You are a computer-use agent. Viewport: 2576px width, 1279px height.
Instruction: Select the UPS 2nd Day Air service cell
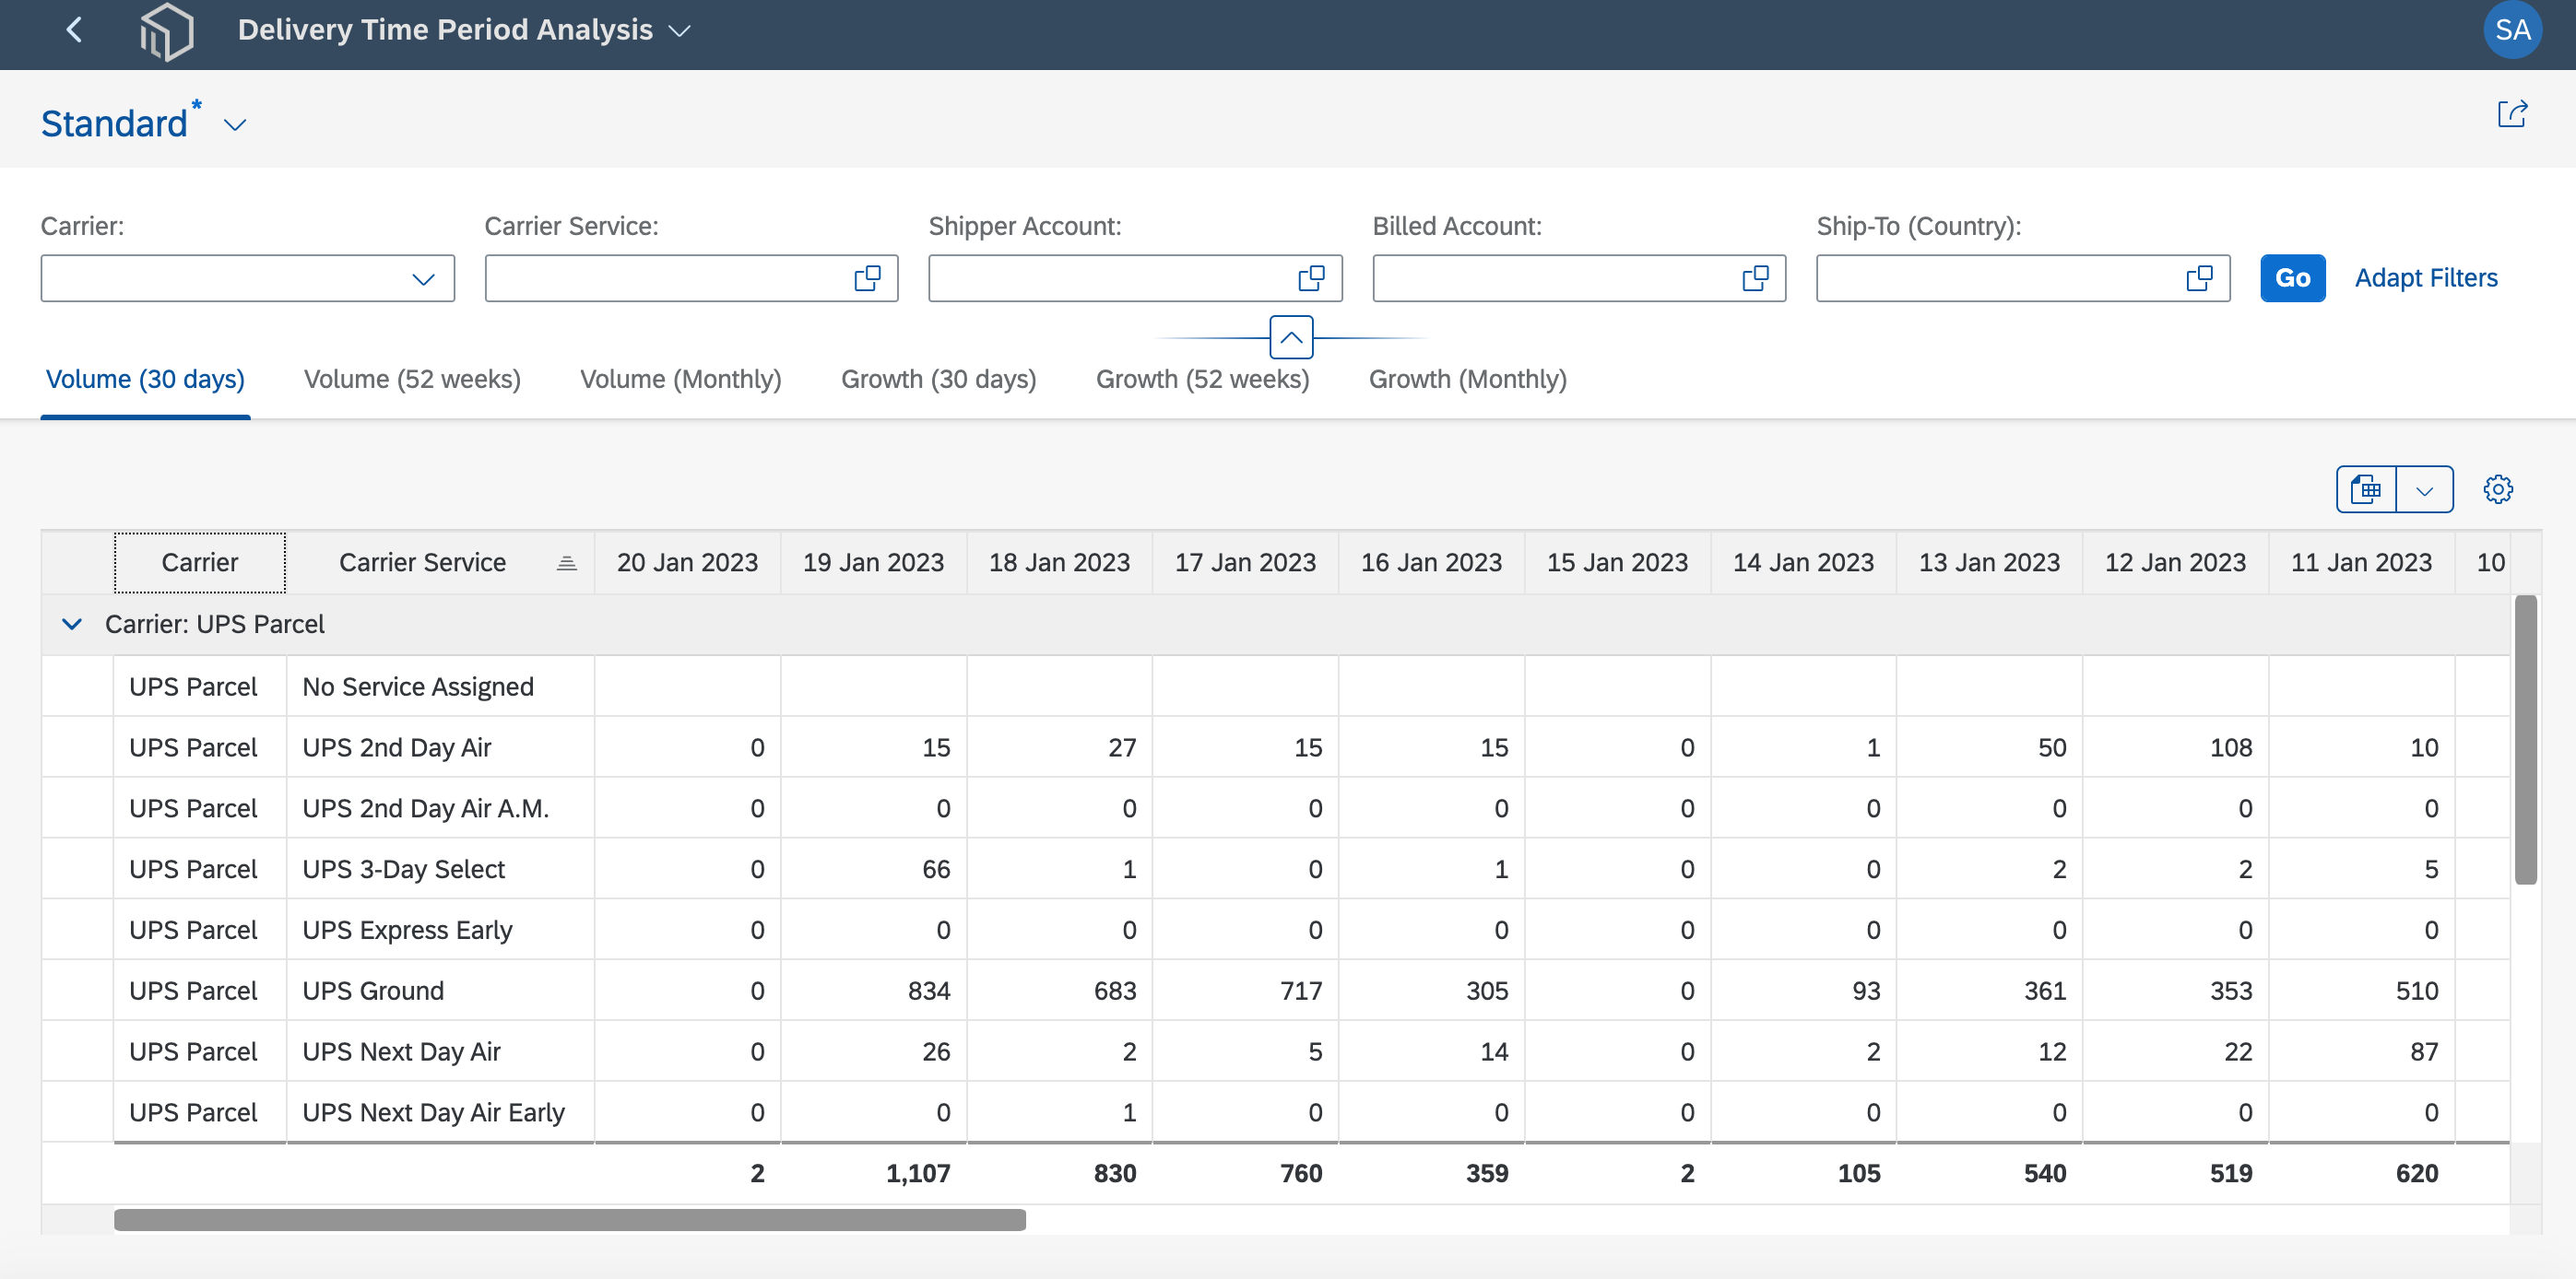click(x=440, y=747)
